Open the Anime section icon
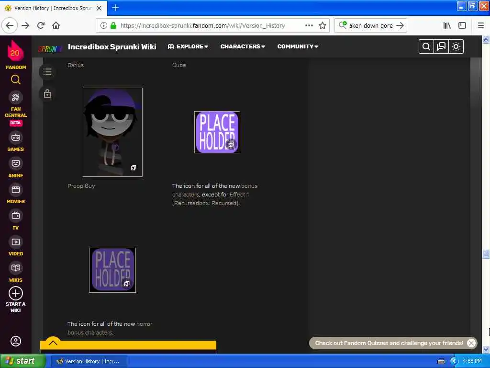The image size is (490, 368). click(x=16, y=163)
